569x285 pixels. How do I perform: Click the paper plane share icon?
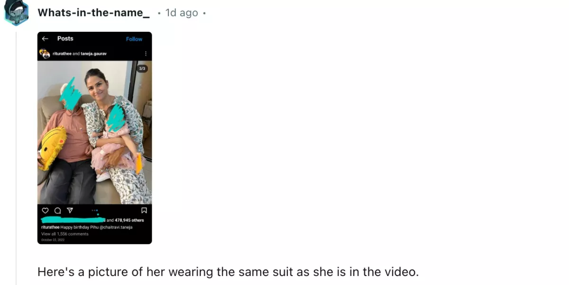tap(70, 211)
